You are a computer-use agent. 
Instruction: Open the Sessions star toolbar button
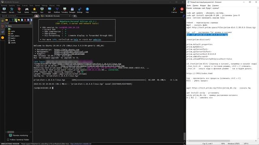click(34, 10)
